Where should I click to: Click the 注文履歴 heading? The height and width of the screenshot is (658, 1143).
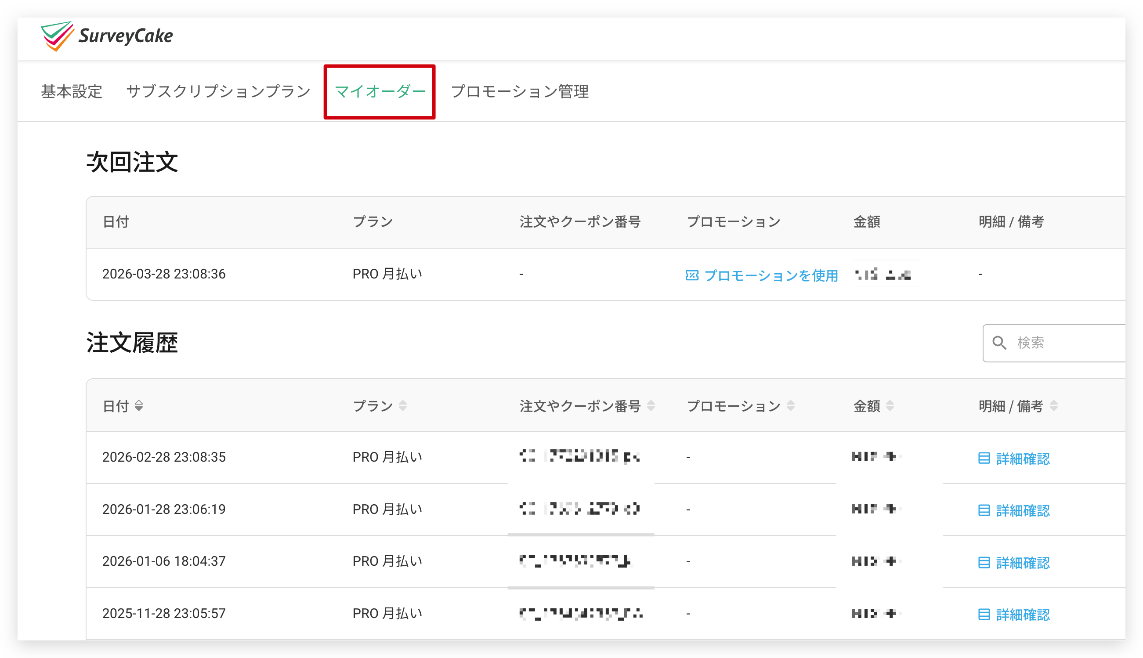pos(132,343)
